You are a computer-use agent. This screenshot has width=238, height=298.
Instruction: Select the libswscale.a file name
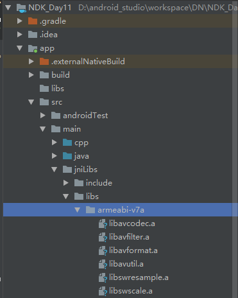(x=131, y=291)
